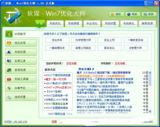
Task: Click the coin icon on 捐助 button
Action: 113,14
